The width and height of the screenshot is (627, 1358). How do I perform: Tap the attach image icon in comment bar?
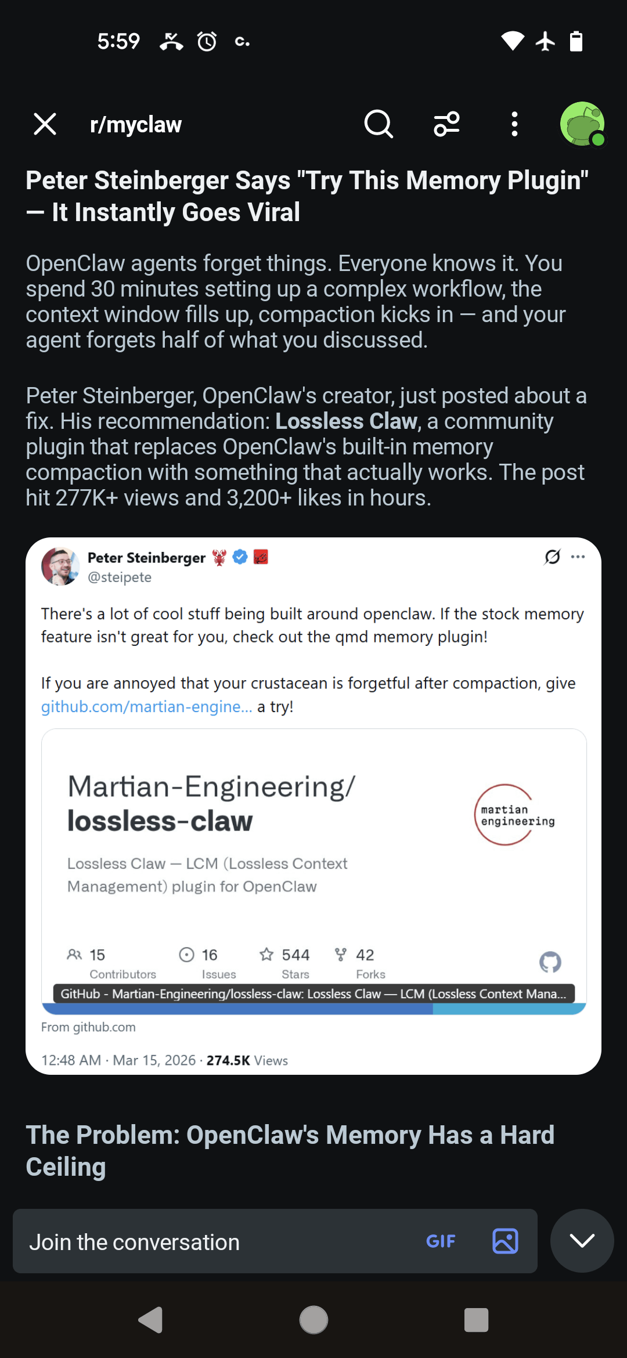click(x=505, y=1241)
